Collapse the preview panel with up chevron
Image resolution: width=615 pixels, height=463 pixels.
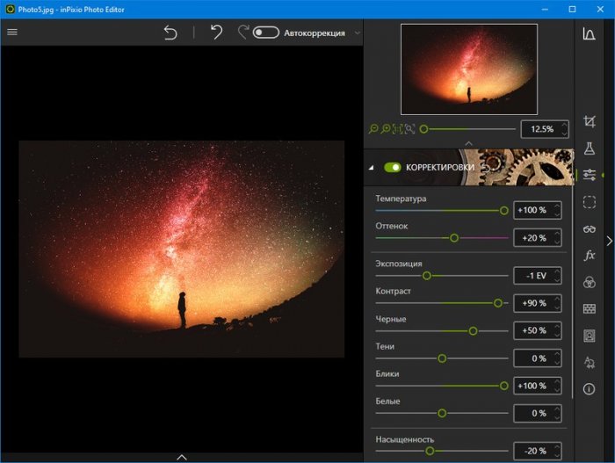(468, 142)
